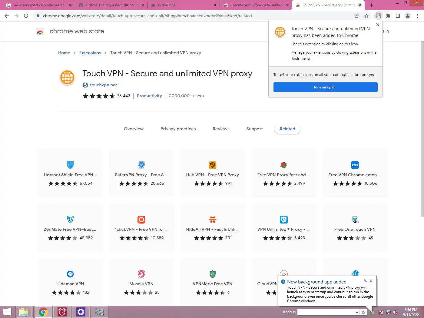Click the ZenMate Free VPN shield icon
Viewport: 424px width, 318px height.
click(x=70, y=219)
